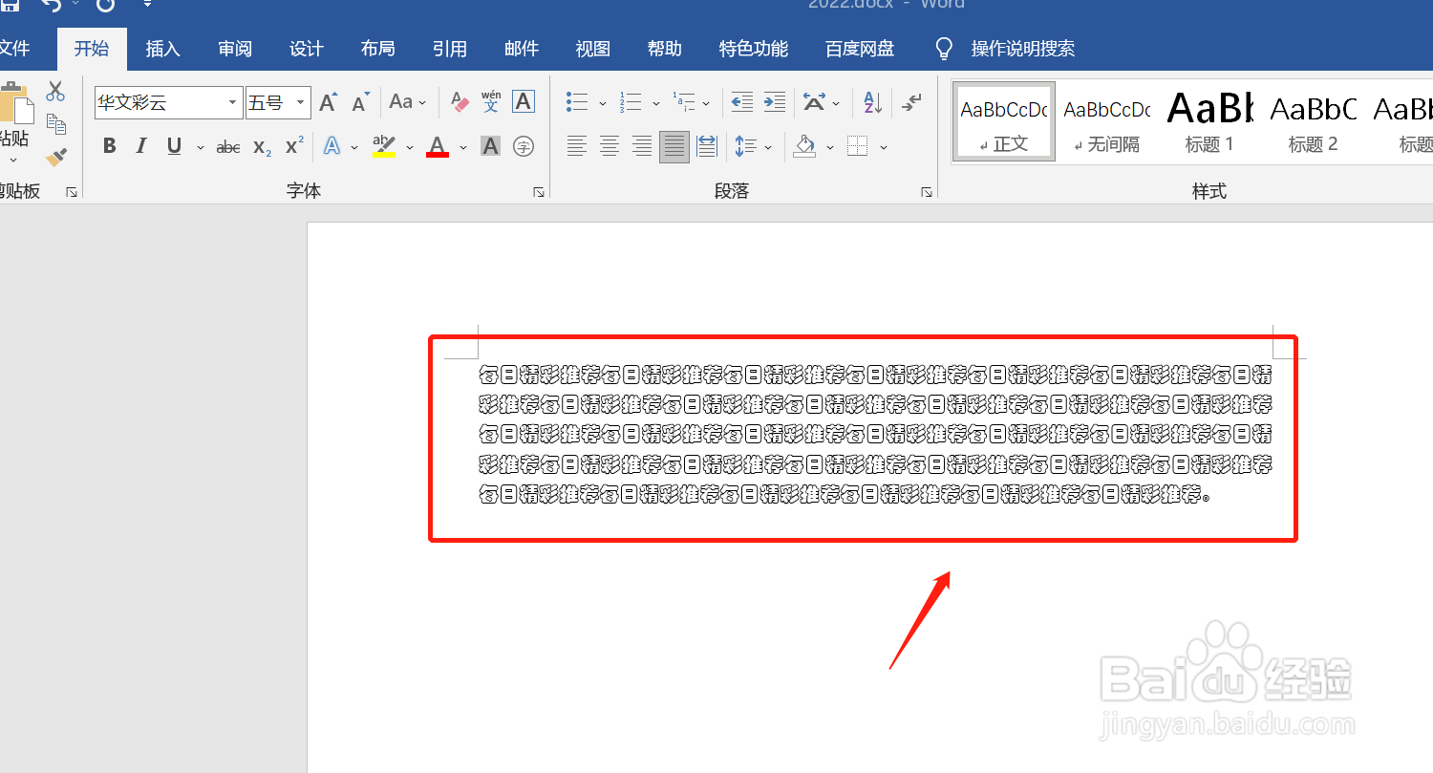Apply subscript formatting

point(260,145)
